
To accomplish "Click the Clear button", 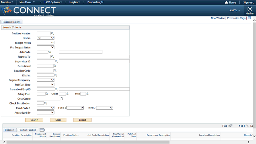I will 58,120.
